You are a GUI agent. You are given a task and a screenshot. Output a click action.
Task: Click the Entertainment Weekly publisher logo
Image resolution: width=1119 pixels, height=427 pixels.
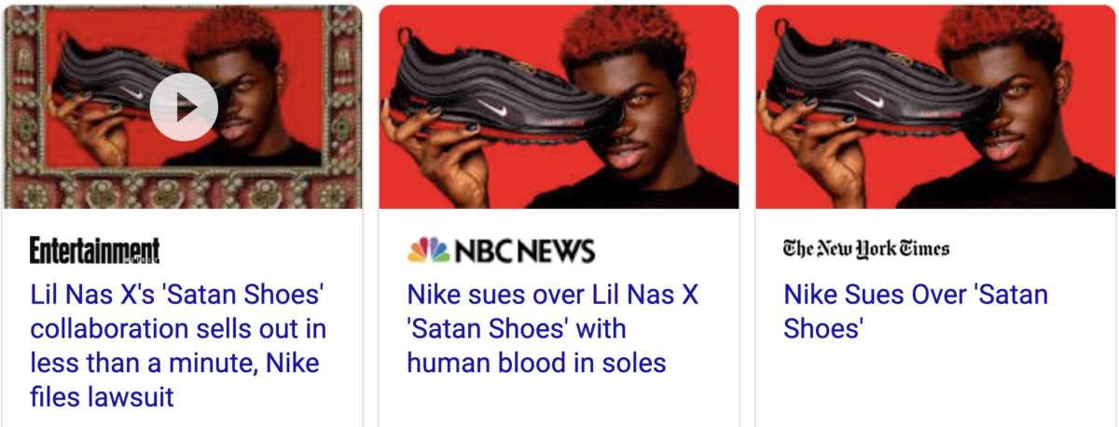pos(94,250)
